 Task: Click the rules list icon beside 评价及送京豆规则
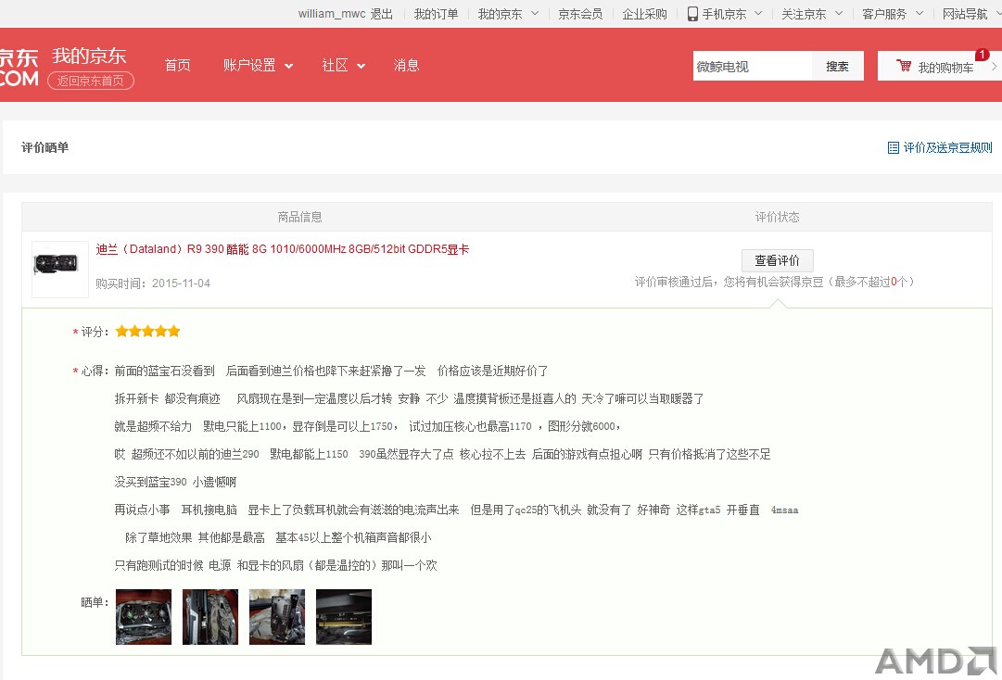894,147
